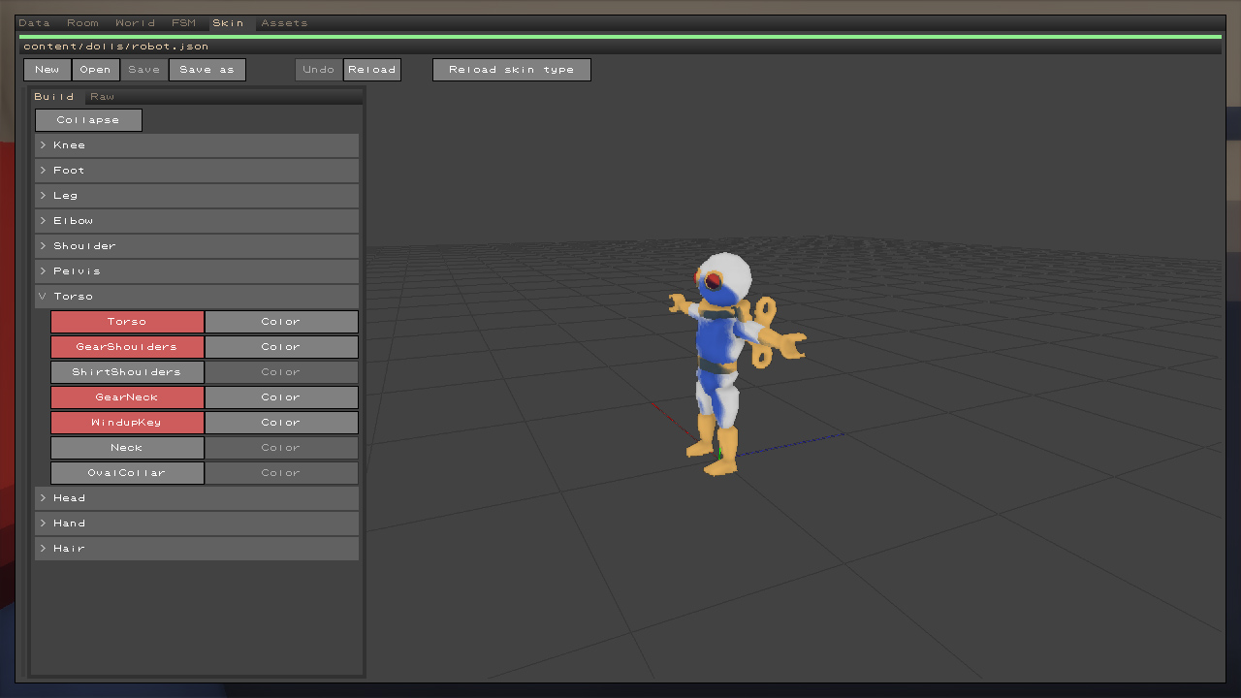Toggle off the Torso part
The height and width of the screenshot is (698, 1241).
coord(127,322)
